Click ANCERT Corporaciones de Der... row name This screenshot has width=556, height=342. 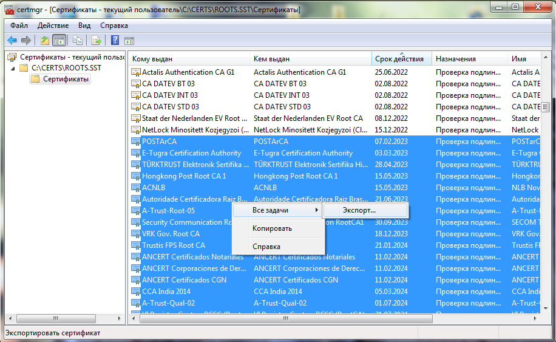click(194, 268)
